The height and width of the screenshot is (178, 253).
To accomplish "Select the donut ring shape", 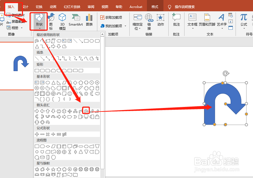I will point(48,94).
